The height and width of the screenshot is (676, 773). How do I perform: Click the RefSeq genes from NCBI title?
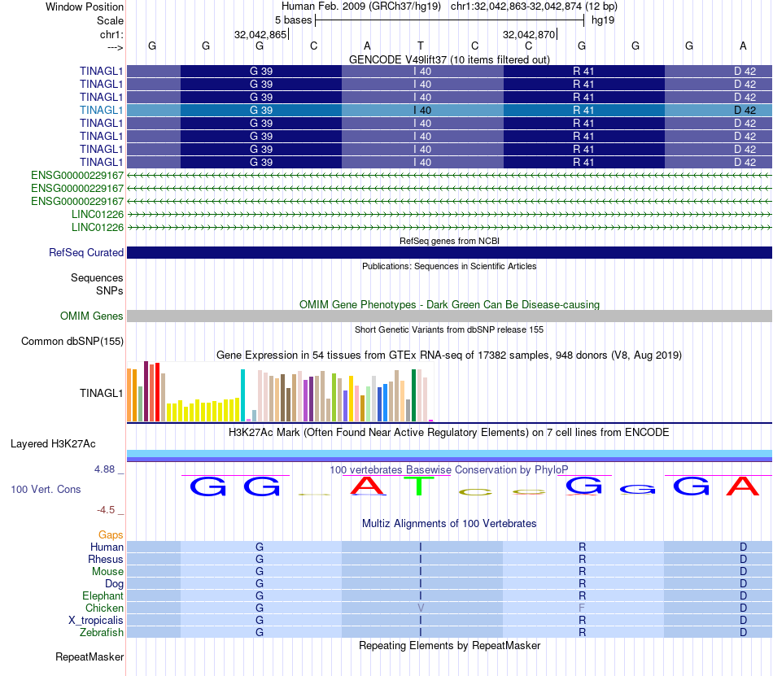click(x=449, y=241)
